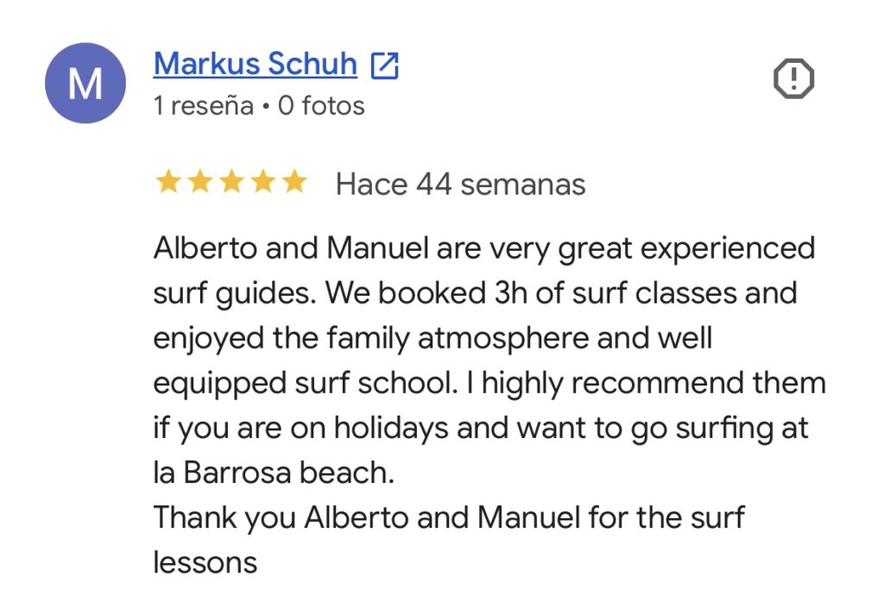Select the second yellow rating star
Viewport: 884px width, 614px height.
pos(199,183)
